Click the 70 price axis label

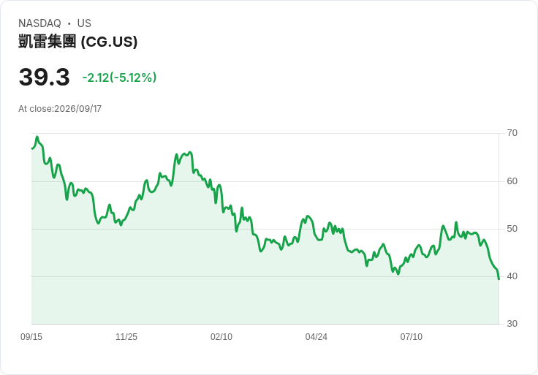[x=512, y=133]
